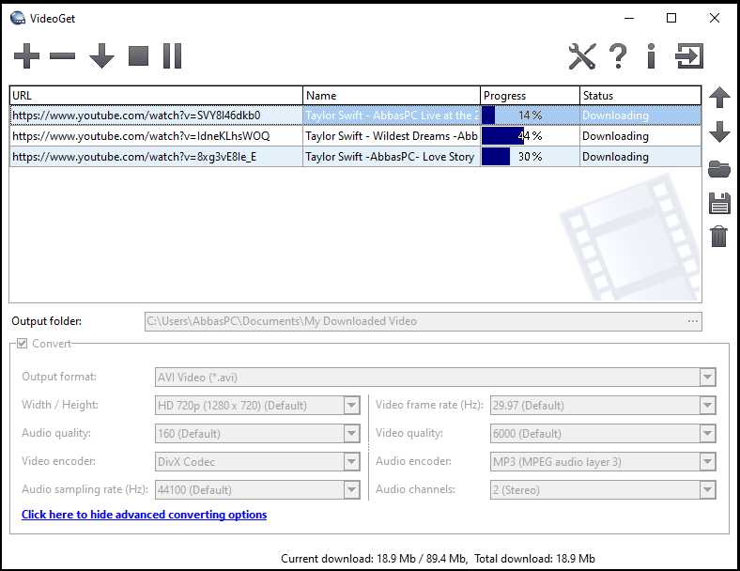Remove selected video with the minus icon
This screenshot has height=571, width=740.
pyautogui.click(x=62, y=56)
